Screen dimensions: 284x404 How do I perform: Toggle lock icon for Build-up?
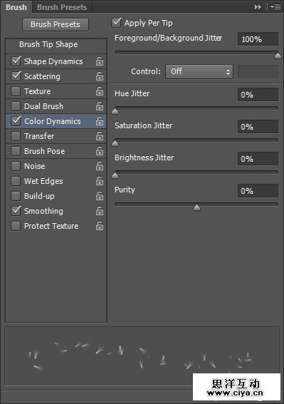(x=100, y=196)
